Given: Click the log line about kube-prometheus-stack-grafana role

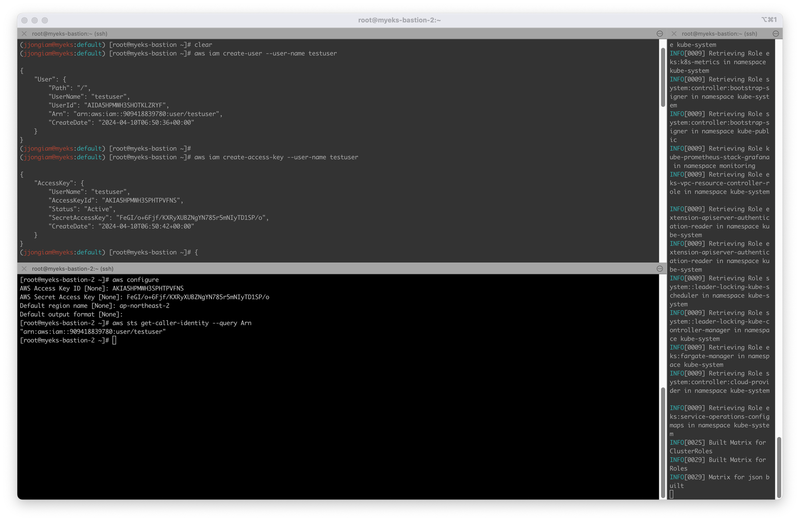Looking at the screenshot, I should [x=719, y=157].
